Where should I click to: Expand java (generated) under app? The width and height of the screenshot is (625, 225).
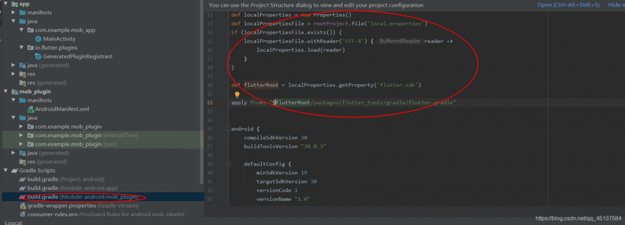pos(14,65)
